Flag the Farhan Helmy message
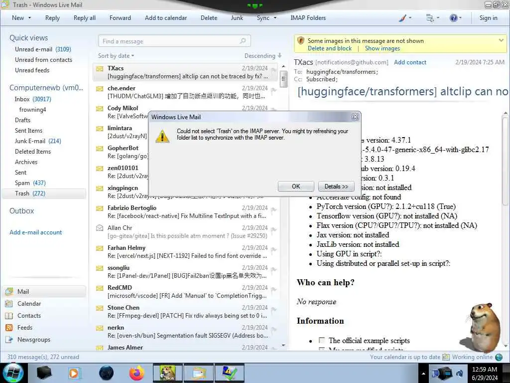 click(273, 250)
